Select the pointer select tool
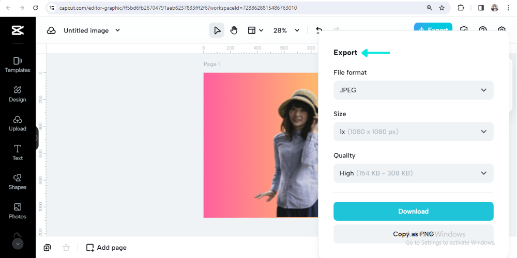The width and height of the screenshot is (517, 258). click(x=217, y=30)
